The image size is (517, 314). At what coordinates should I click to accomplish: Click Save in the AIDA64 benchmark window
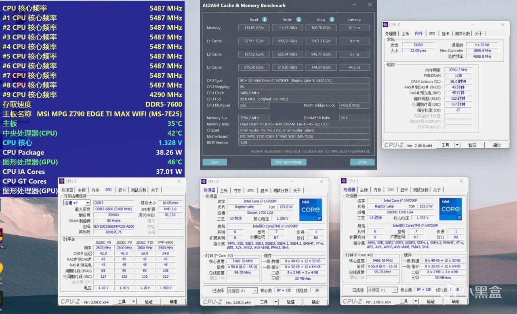tap(215, 162)
